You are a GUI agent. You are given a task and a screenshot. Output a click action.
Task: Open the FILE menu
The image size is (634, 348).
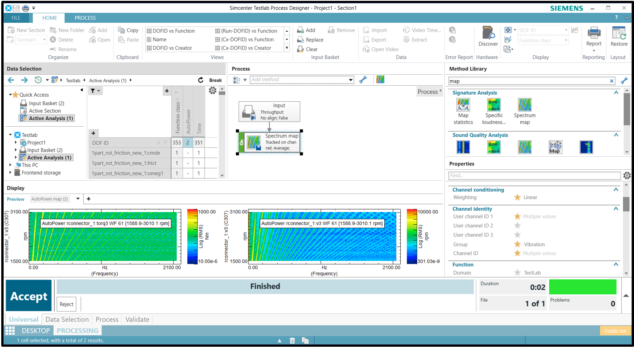click(x=16, y=18)
